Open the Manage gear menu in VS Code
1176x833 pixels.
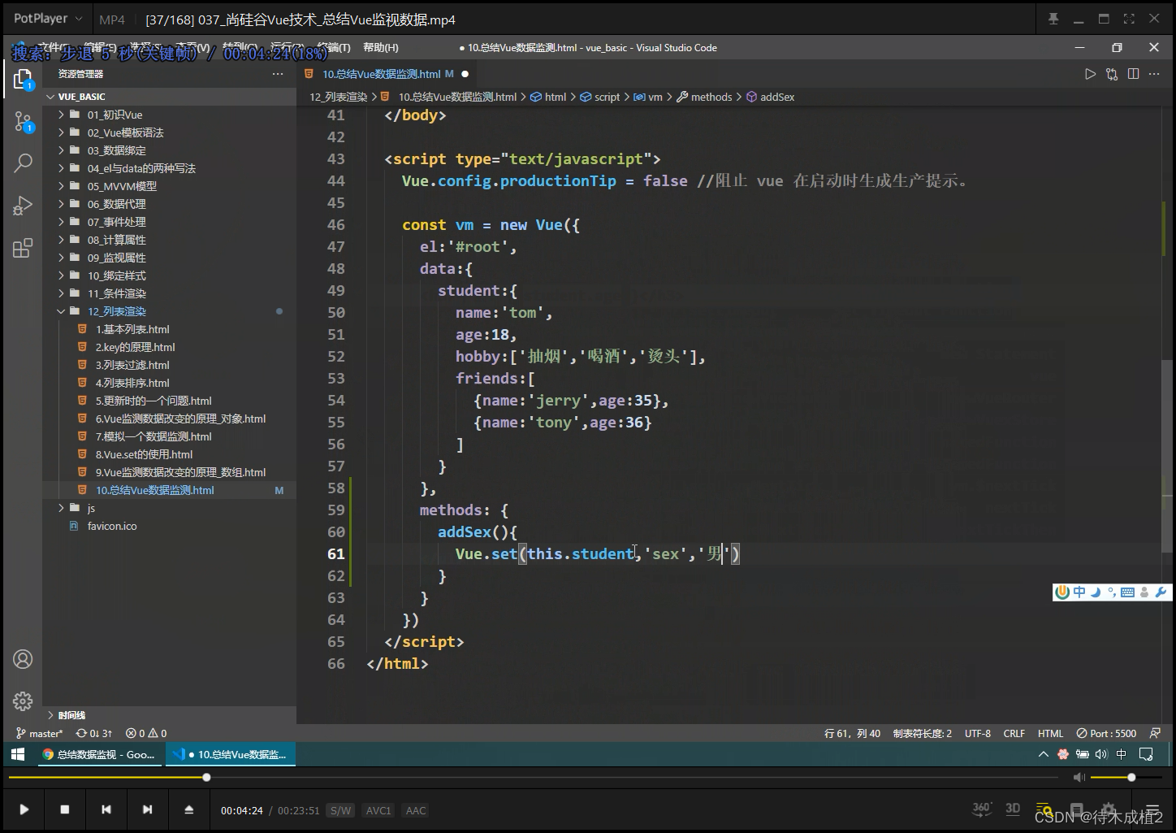coord(23,701)
